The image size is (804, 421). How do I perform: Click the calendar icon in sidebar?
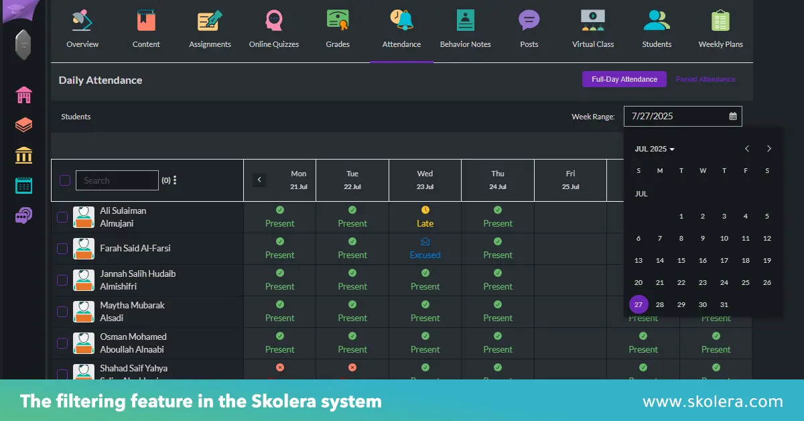pyautogui.click(x=24, y=186)
